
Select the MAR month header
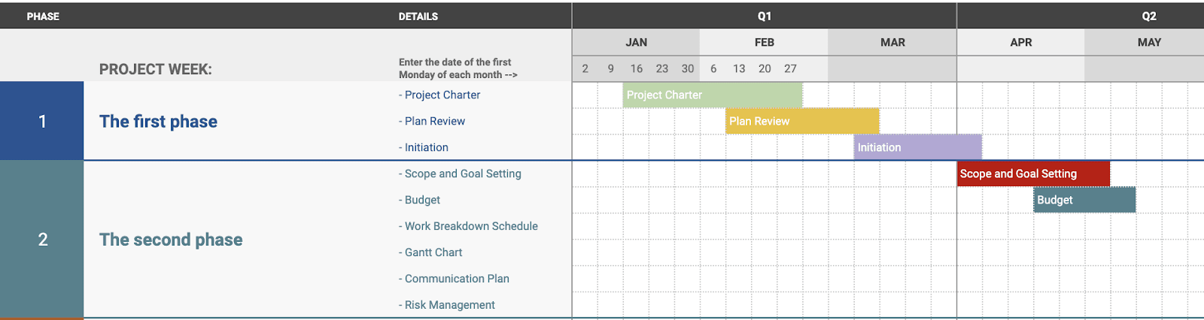tap(892, 42)
